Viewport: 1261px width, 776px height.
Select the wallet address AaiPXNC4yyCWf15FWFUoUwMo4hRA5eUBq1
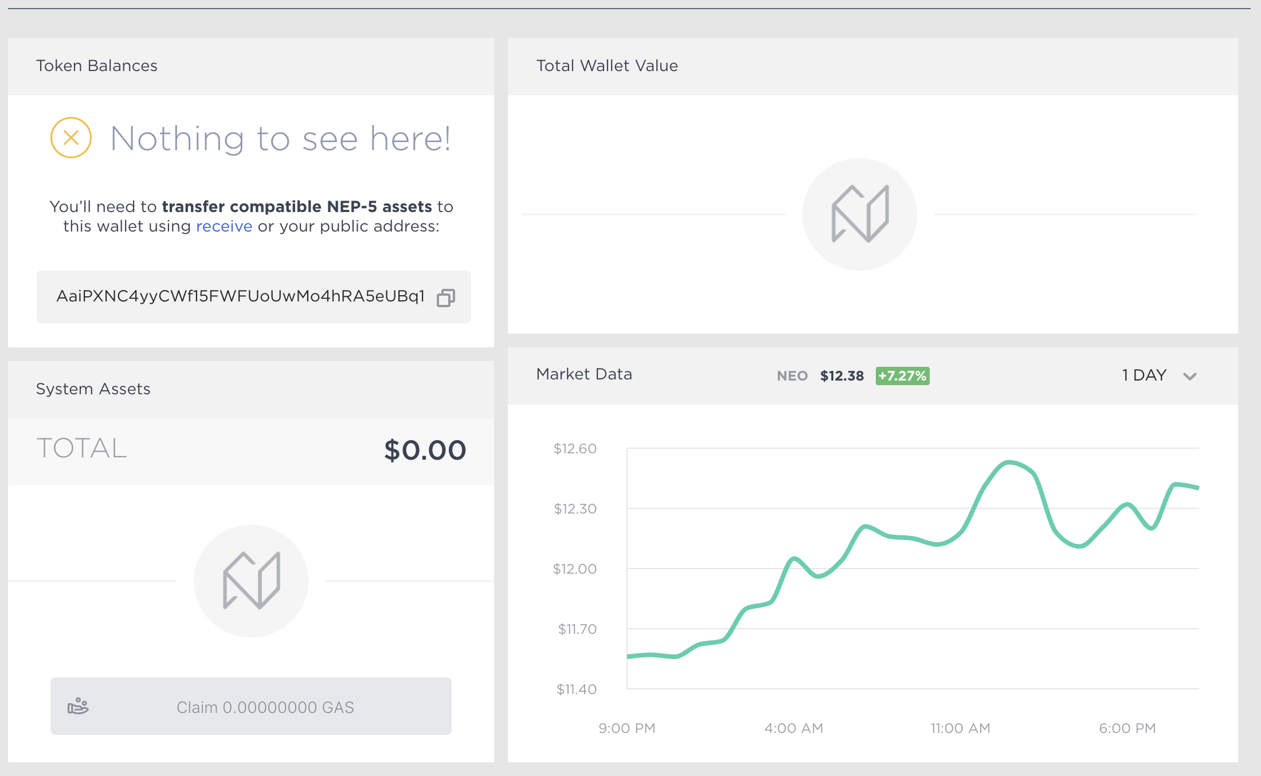point(241,297)
